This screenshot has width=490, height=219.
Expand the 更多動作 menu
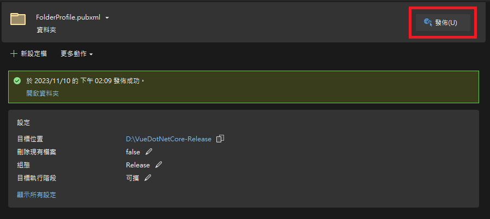(77, 54)
